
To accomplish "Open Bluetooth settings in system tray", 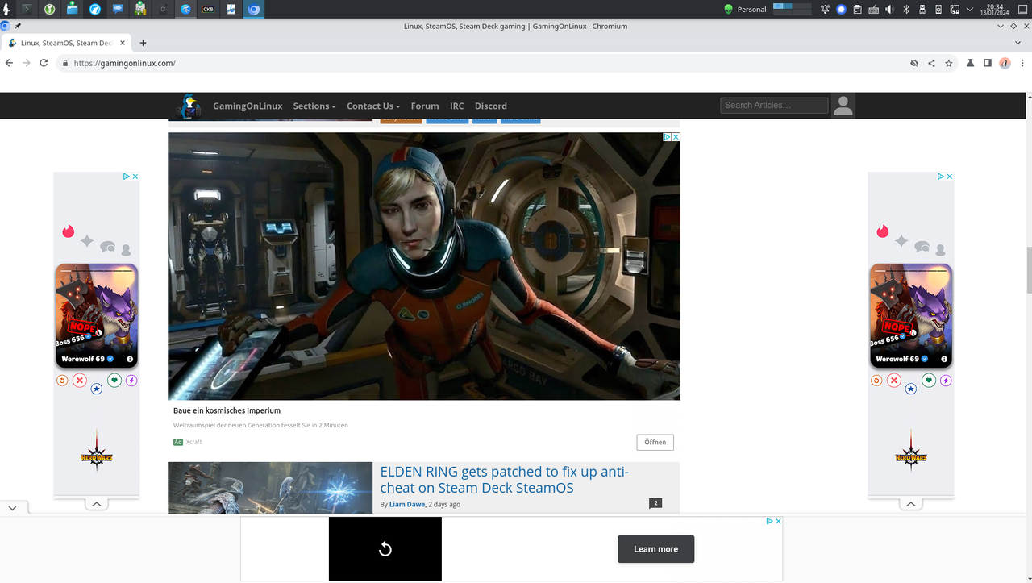I will coord(906,9).
